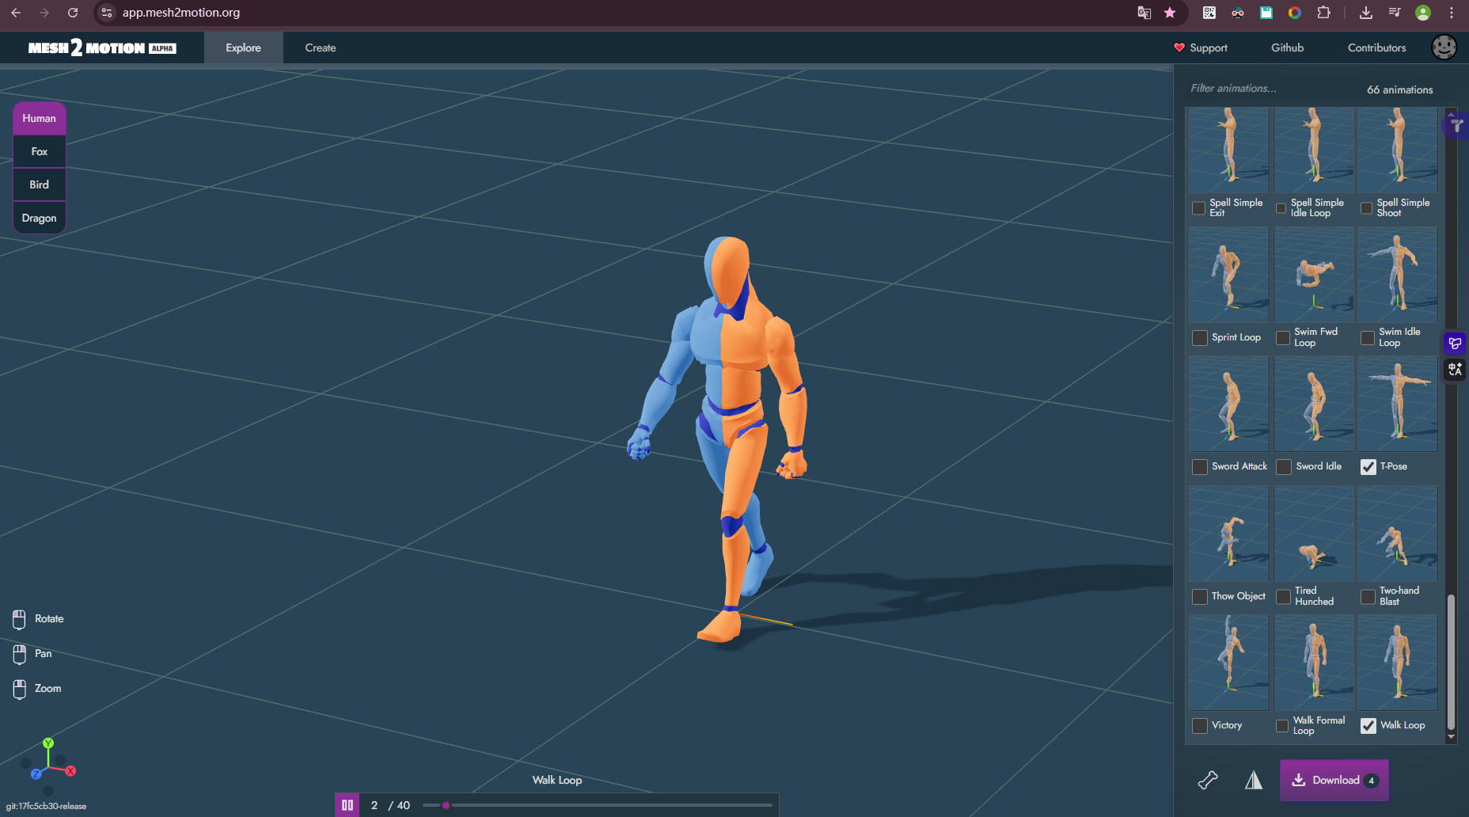Open the Explore tab
This screenshot has width=1469, height=817.
coord(243,47)
